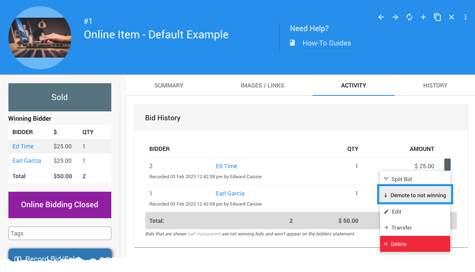Viewport: 475px width, 272px height.
Task: Click the three-dot menu on Ed Time bid
Action: tap(447, 165)
